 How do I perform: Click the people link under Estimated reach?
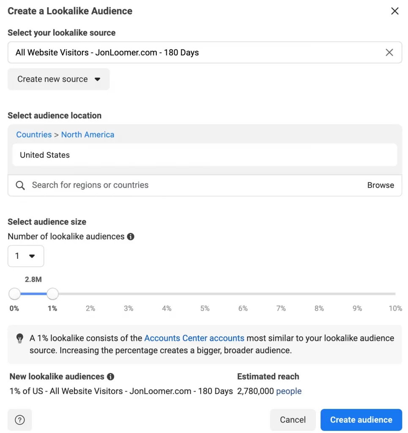[x=289, y=391]
